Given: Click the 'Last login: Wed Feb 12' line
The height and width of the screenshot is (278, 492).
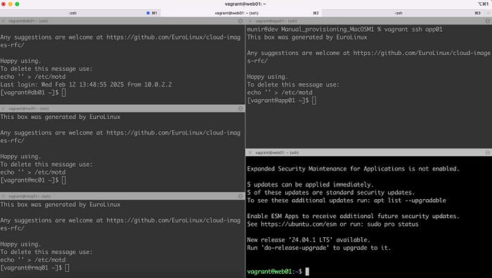Looking at the screenshot, I should click(86, 84).
